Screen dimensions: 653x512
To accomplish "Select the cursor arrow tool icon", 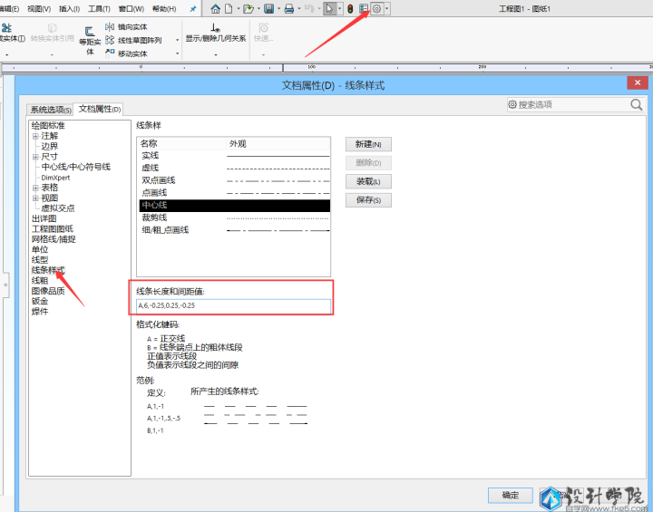I will (329, 9).
